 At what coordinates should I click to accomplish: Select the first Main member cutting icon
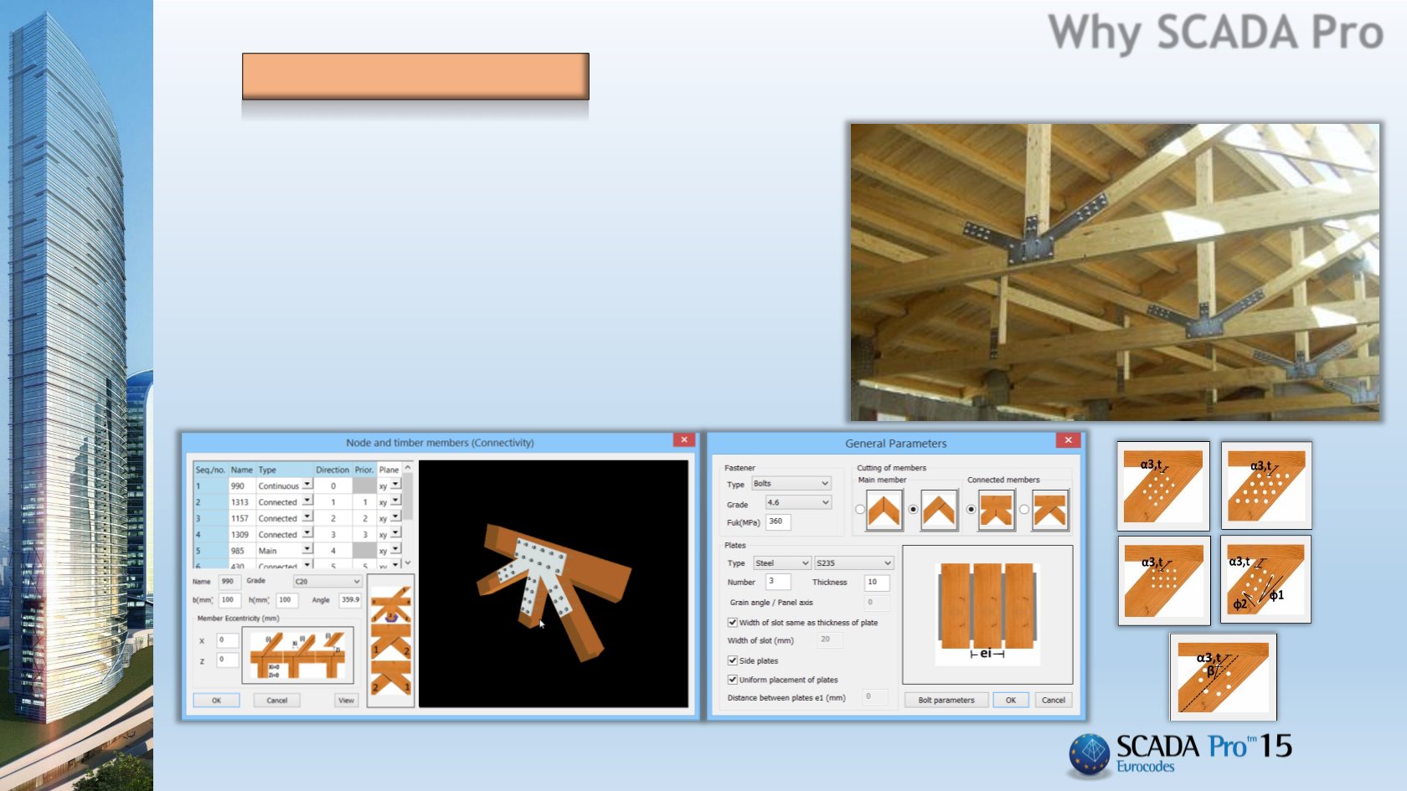click(x=884, y=510)
